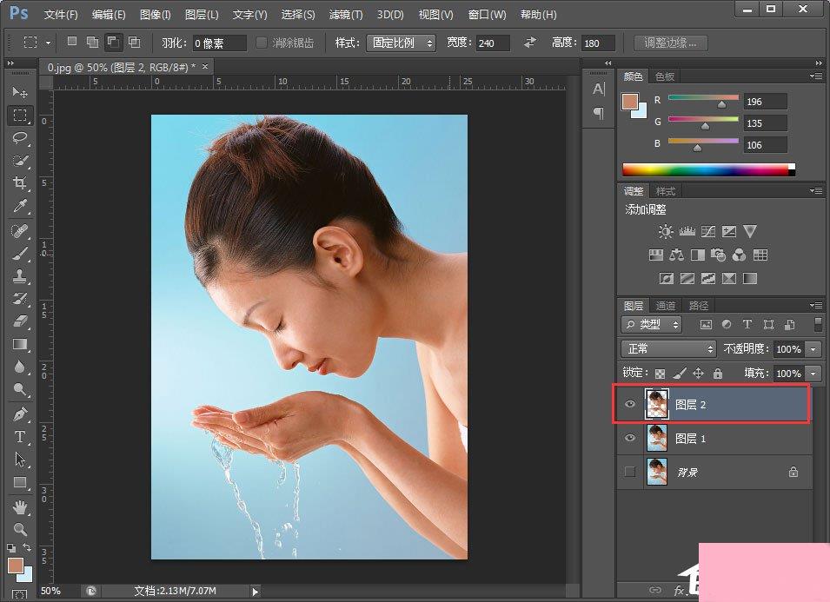Open the 图像(I) menu
The image size is (830, 602).
coord(155,14)
